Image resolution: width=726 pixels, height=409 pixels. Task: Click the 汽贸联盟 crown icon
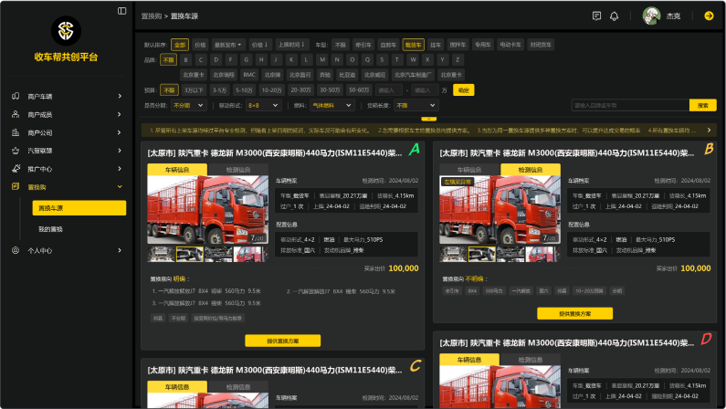pyautogui.click(x=16, y=151)
